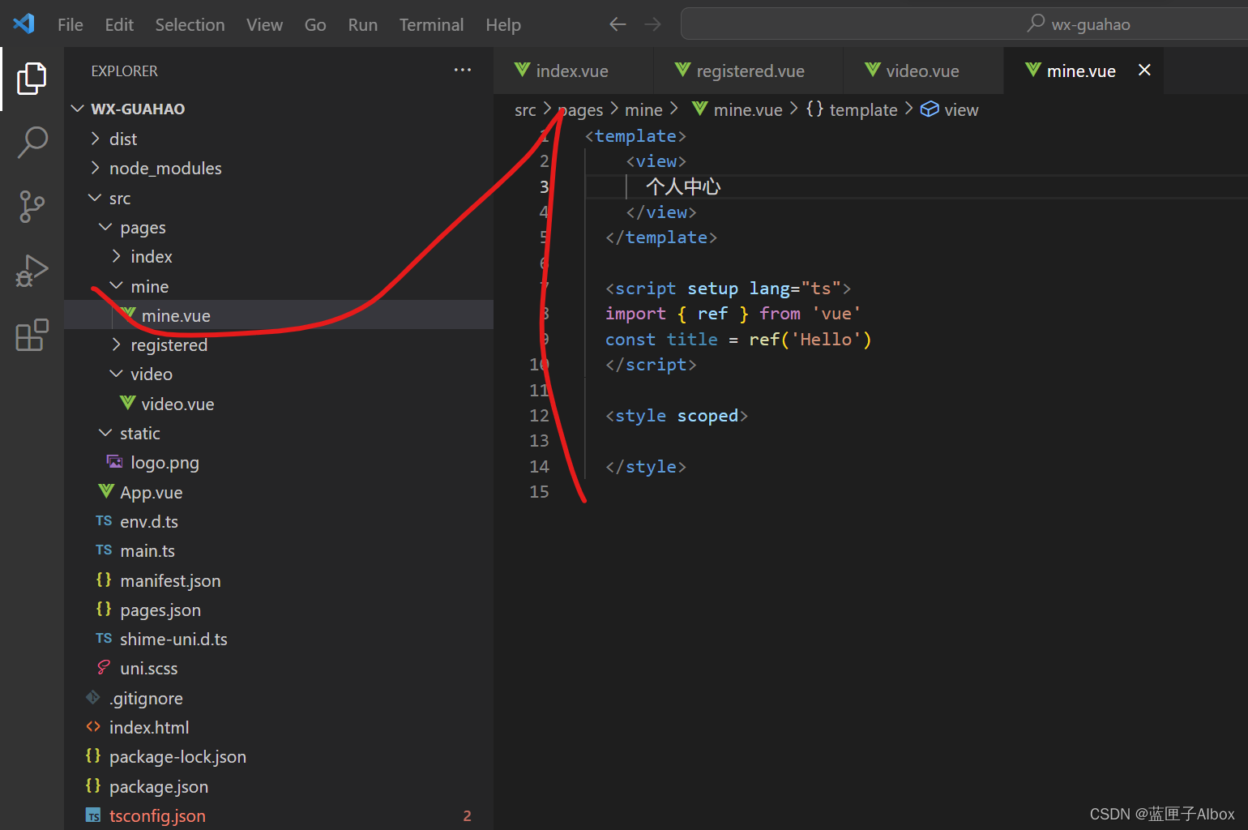The height and width of the screenshot is (830, 1248).
Task: Click braces icon beside package.json
Action: (93, 785)
